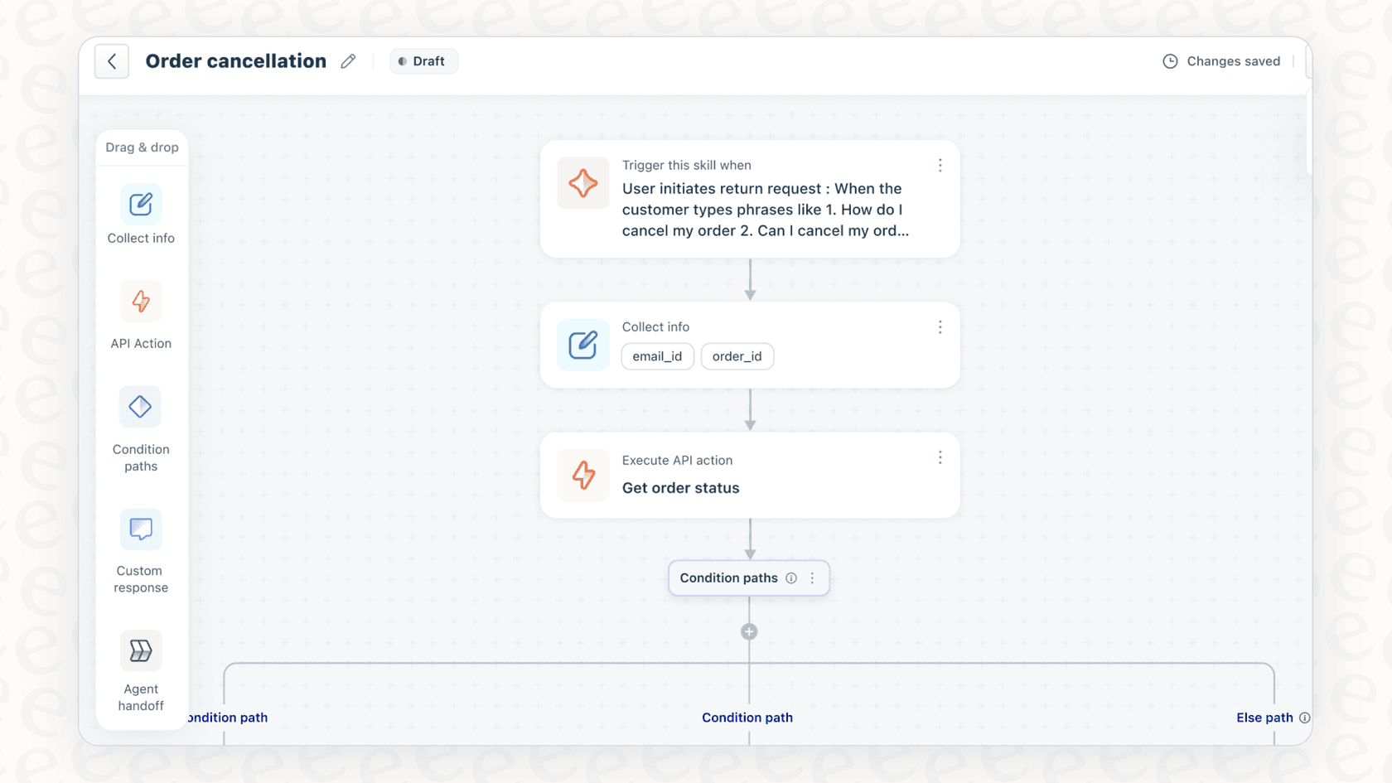Open the three-dot menu on the Trigger node
This screenshot has height=783, width=1392.
click(x=940, y=165)
